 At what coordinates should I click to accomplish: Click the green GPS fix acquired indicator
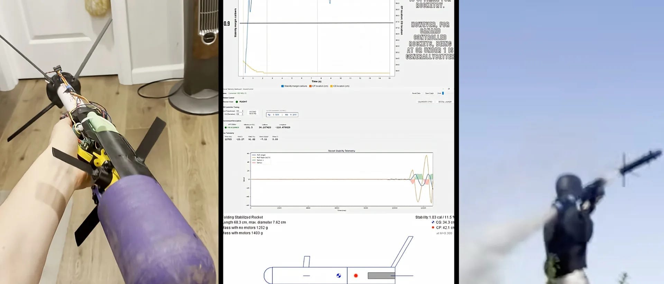225,128
